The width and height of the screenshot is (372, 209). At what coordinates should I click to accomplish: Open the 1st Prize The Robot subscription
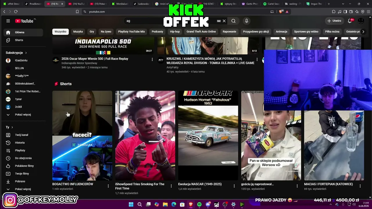23,91
